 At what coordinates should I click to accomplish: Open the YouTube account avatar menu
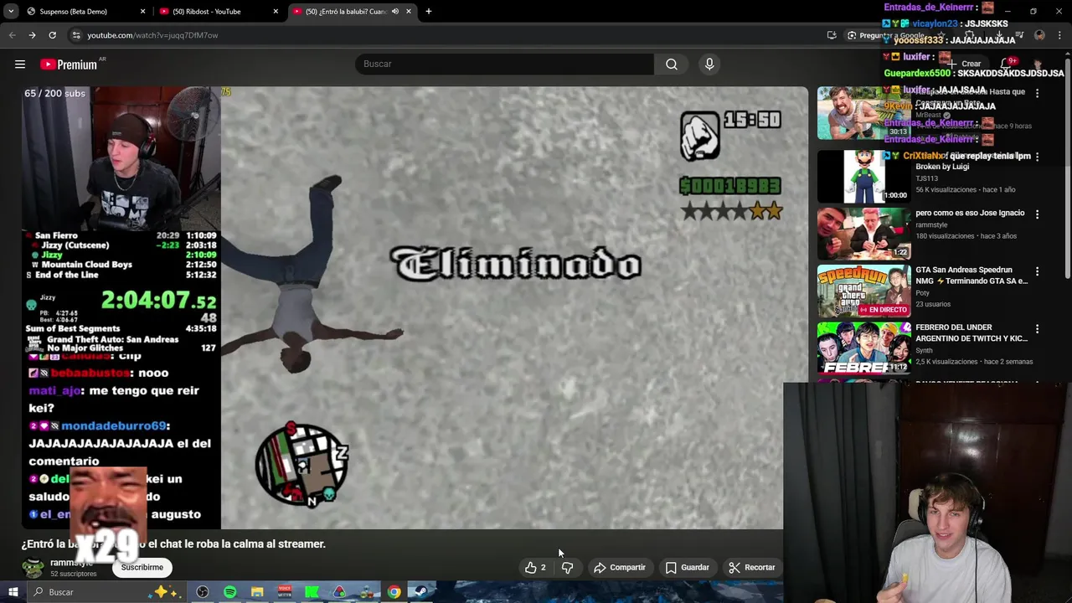(1038, 64)
